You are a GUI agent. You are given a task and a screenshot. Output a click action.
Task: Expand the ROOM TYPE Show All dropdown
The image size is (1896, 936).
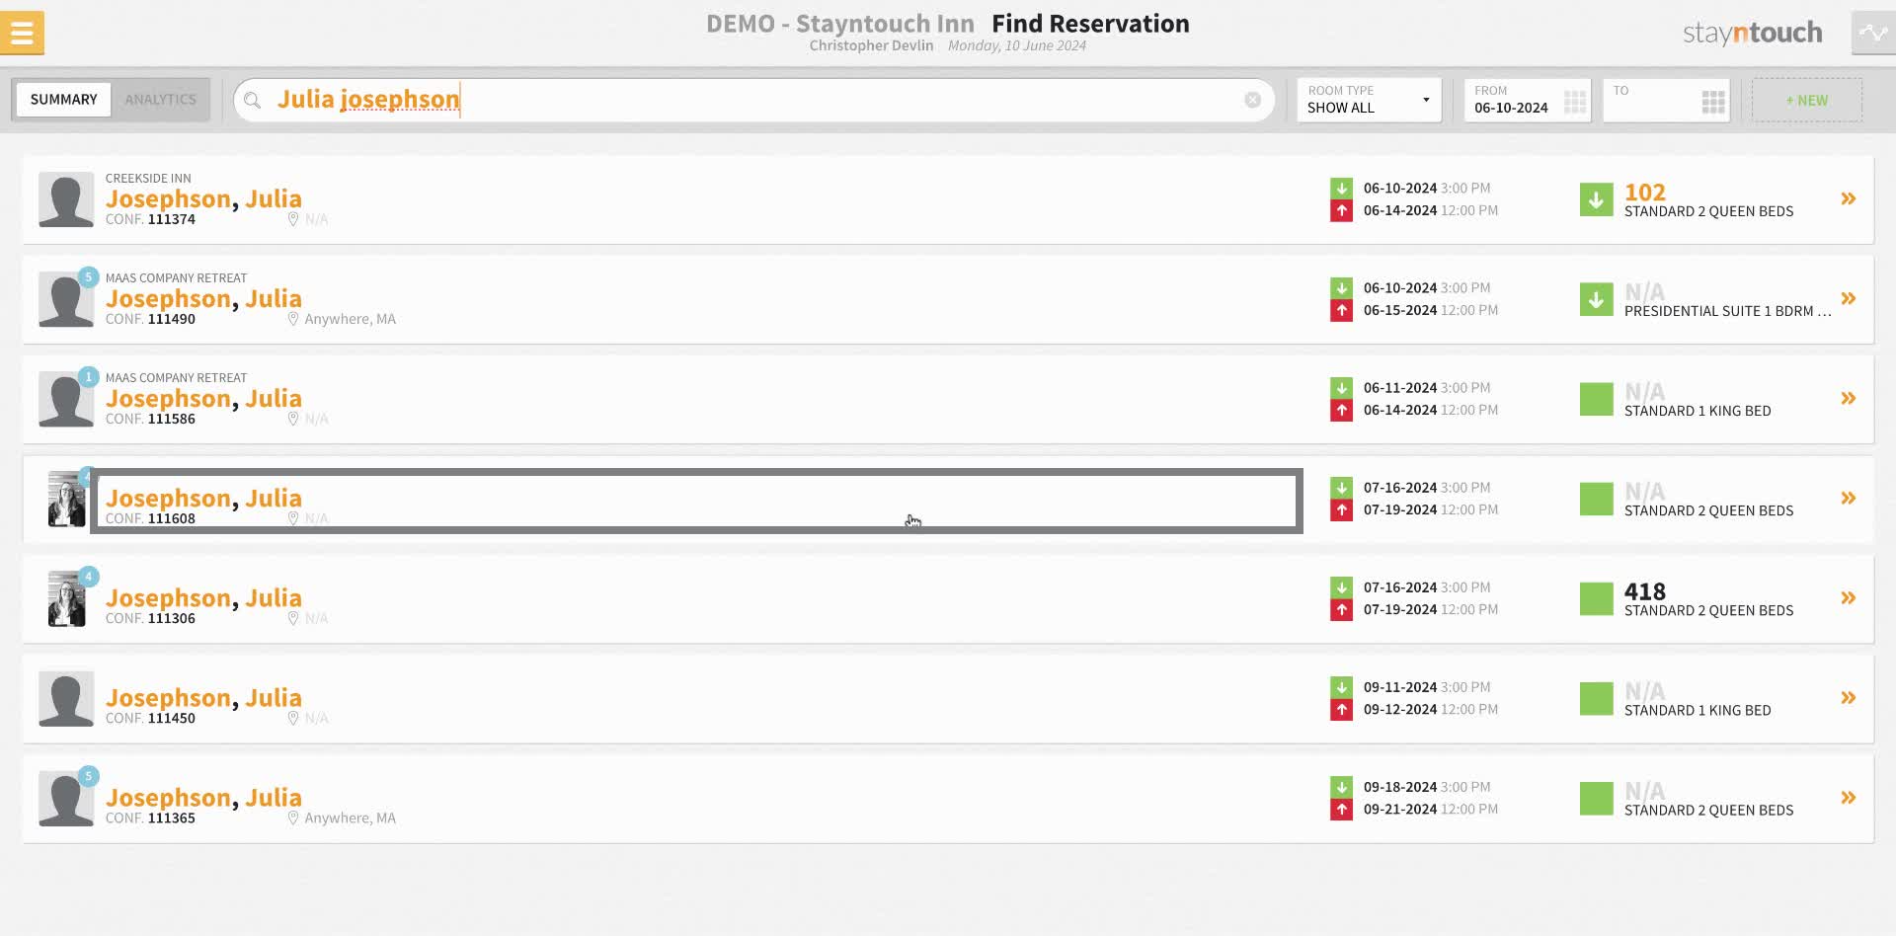1369,100
